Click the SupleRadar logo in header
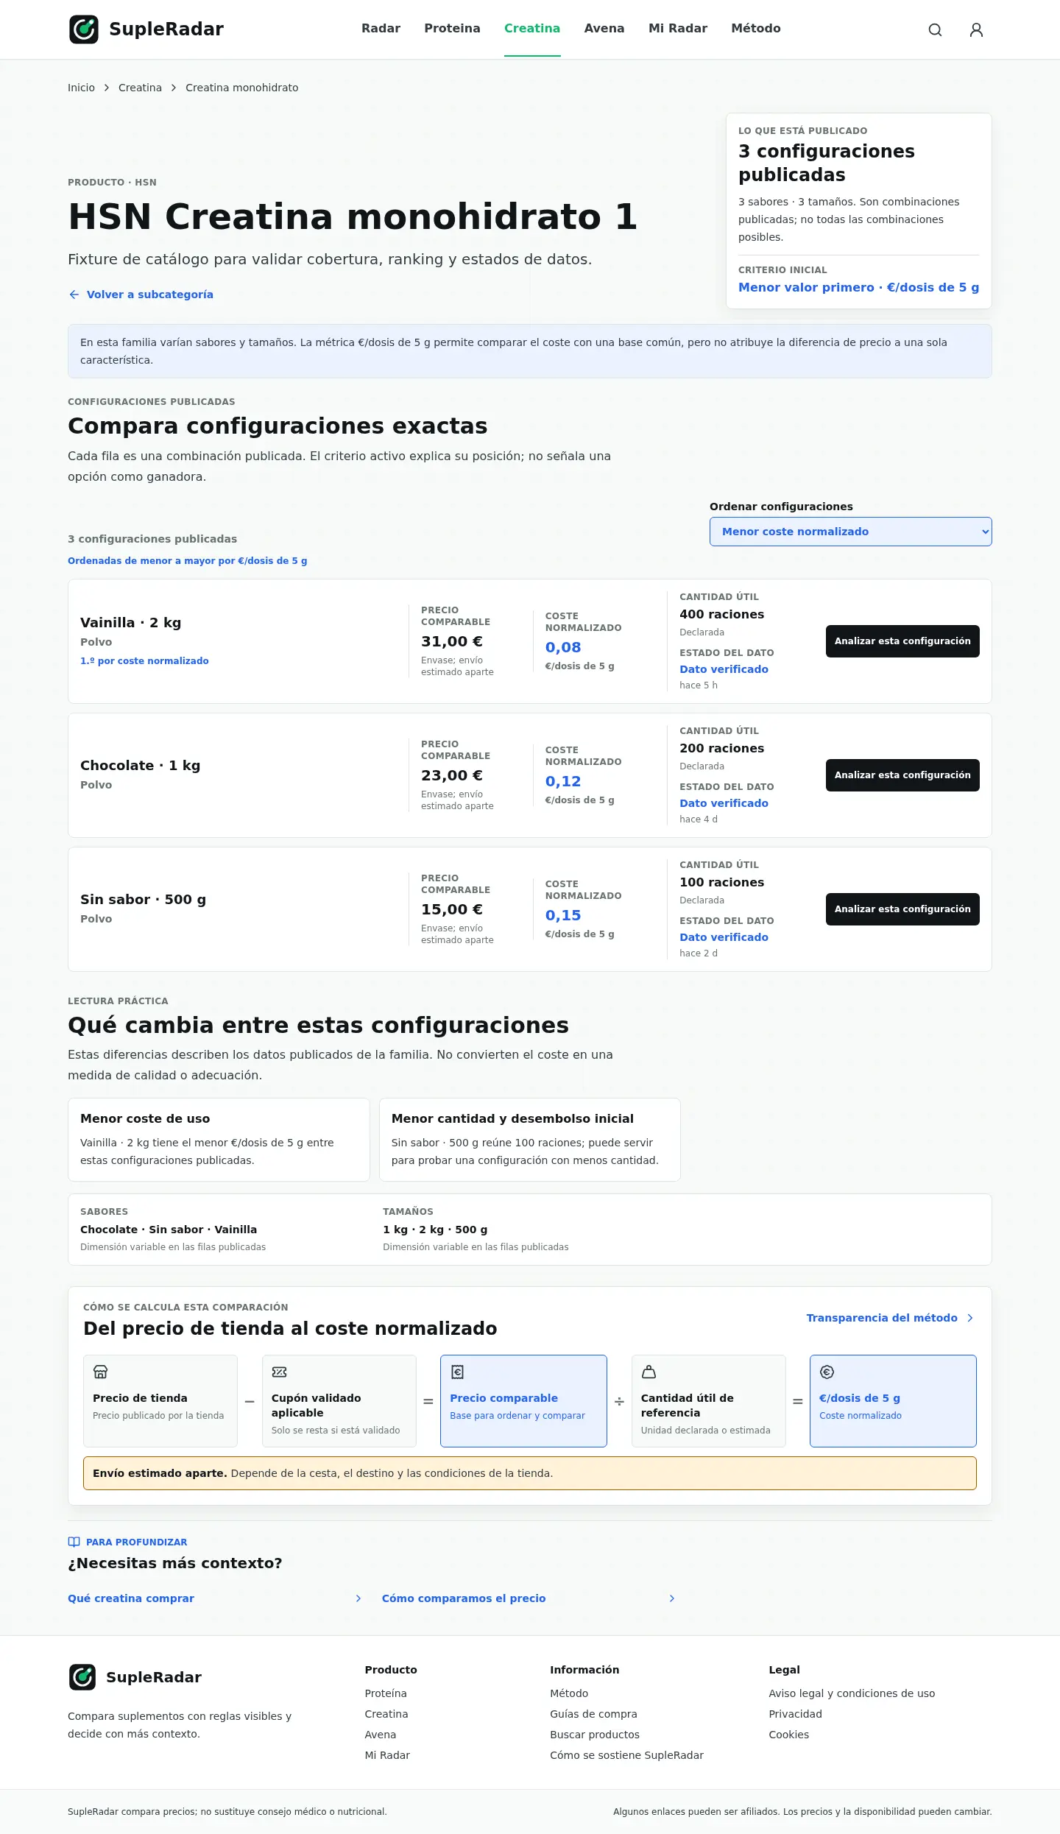Viewport: 1060px width, 1834px height. [146, 29]
